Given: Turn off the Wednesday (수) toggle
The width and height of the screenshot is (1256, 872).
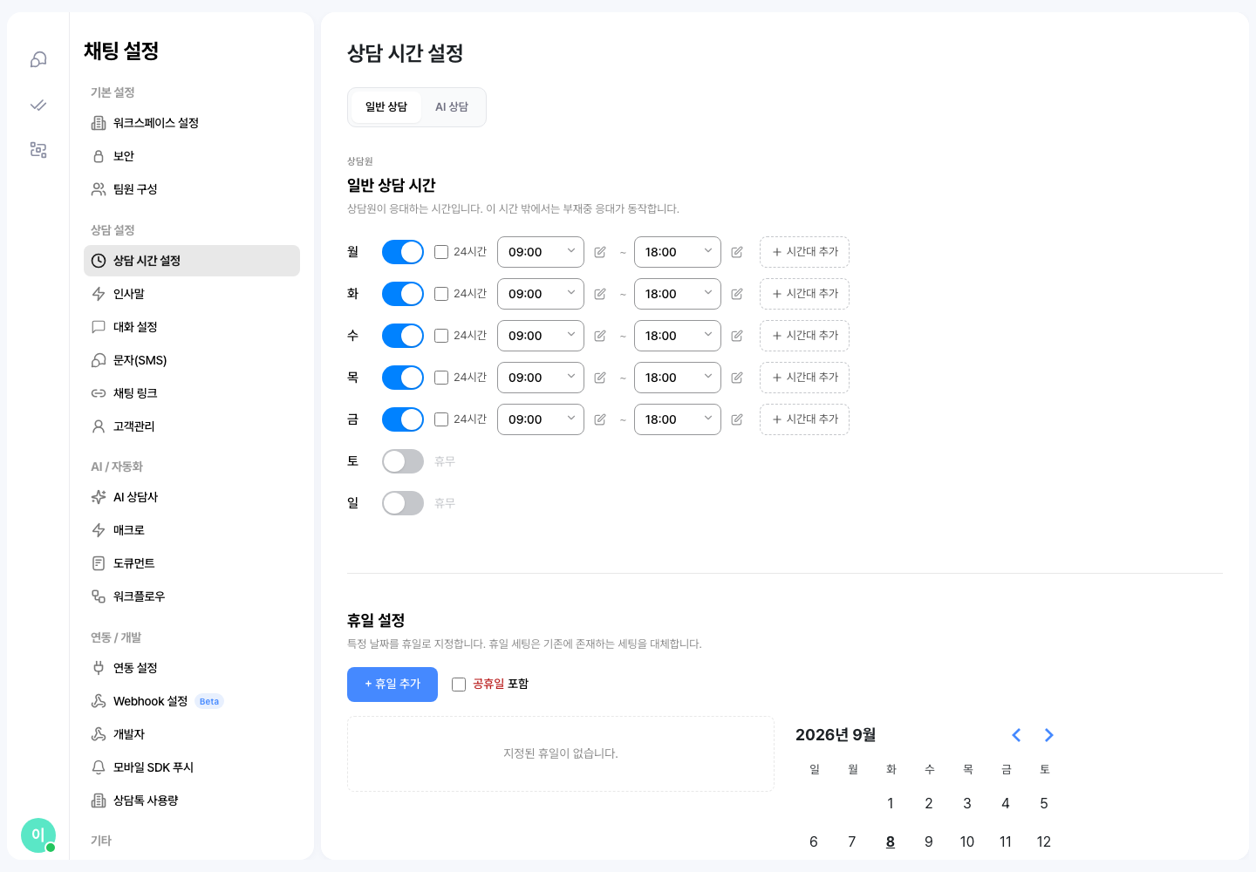Looking at the screenshot, I should click(x=403, y=336).
